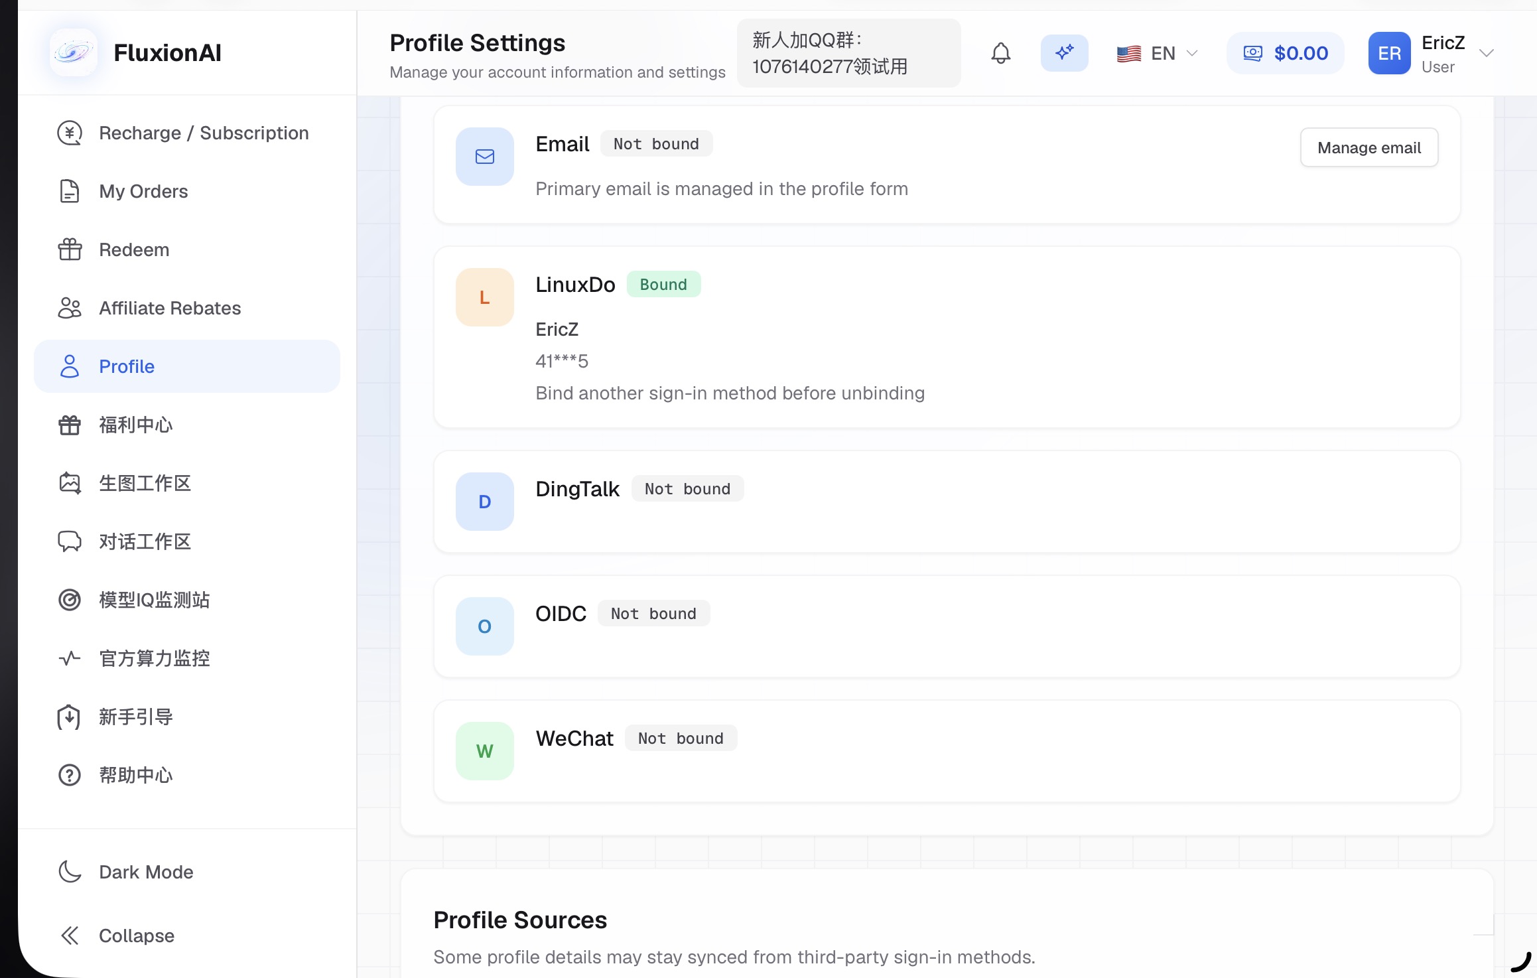
Task: Go to My Orders
Action: (187, 191)
